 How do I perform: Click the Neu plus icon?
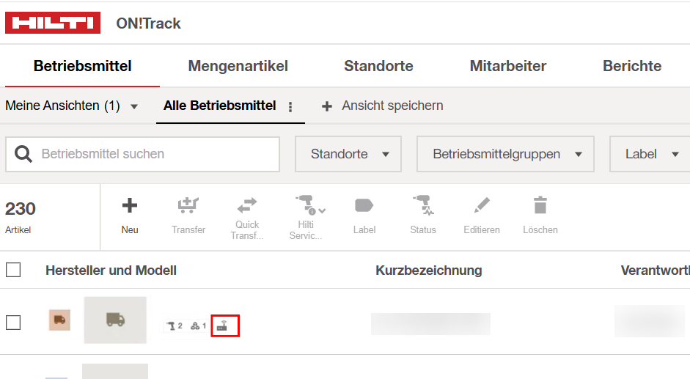pyautogui.click(x=129, y=205)
